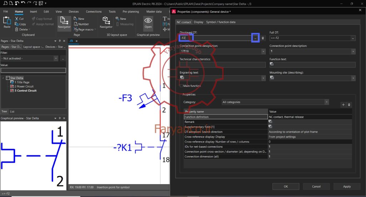Open the Insert ribbon tab
Screen dimensions: 366x197
[x=33, y=11]
